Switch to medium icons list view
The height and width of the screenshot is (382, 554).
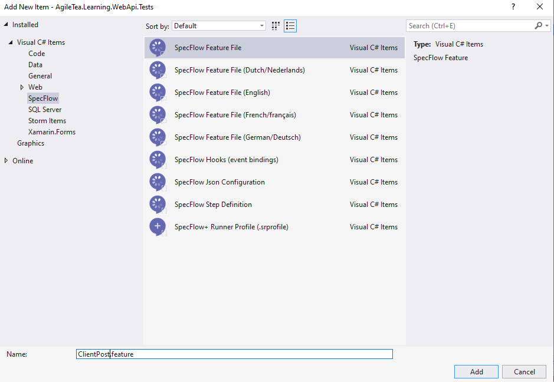click(x=290, y=26)
